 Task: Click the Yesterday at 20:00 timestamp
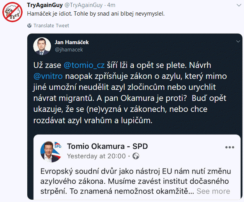tap(96, 156)
